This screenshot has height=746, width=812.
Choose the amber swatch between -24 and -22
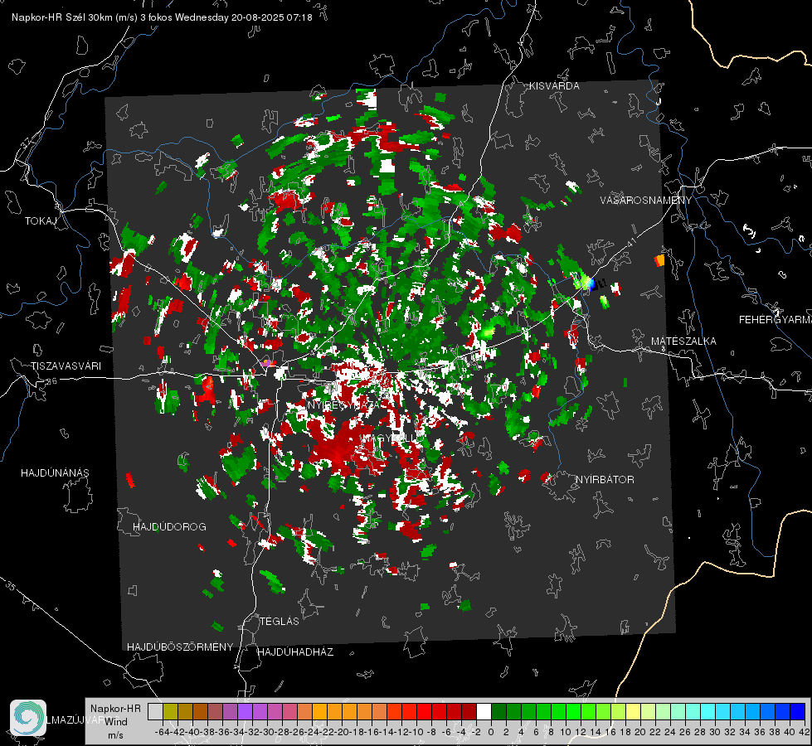pos(319,712)
